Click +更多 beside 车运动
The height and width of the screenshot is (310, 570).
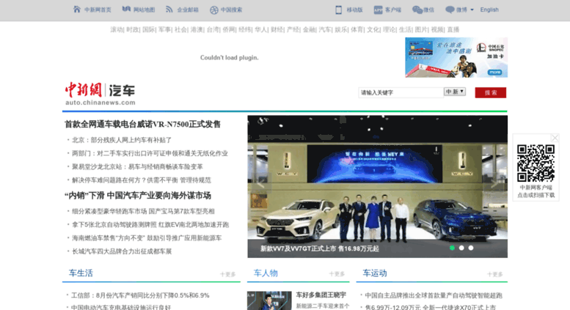(x=495, y=274)
